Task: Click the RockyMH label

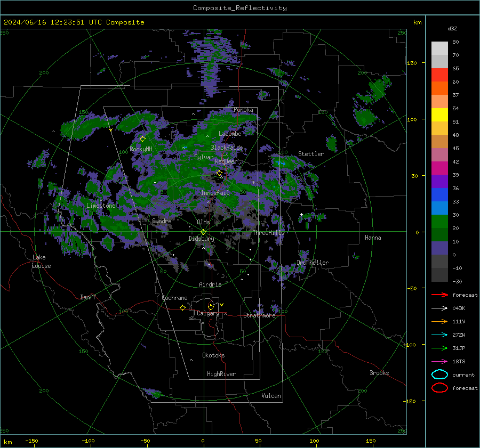Action: click(141, 149)
